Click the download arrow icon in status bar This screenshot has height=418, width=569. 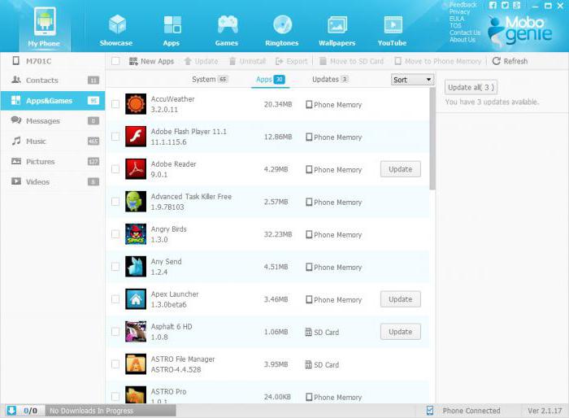coord(11,411)
